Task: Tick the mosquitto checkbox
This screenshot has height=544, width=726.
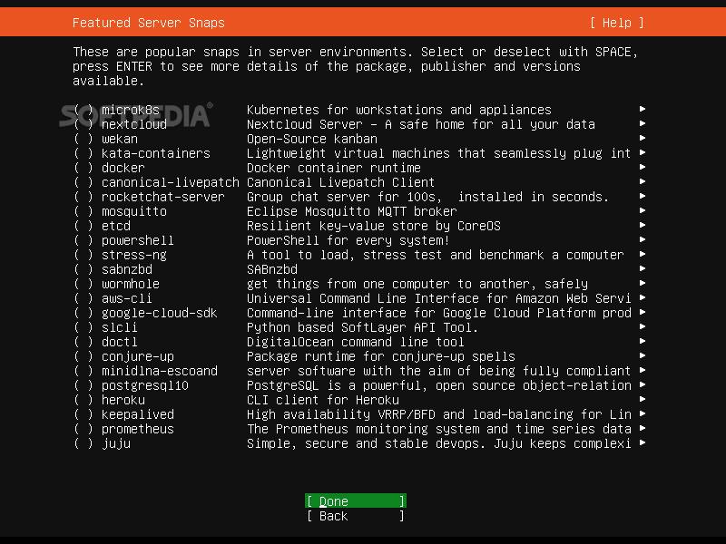Action: tap(83, 211)
